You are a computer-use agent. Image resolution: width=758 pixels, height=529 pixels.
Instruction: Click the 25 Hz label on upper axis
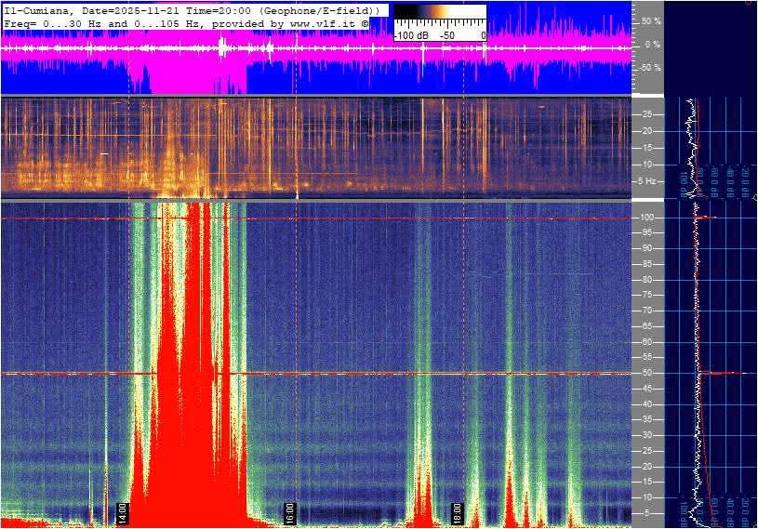tap(649, 114)
